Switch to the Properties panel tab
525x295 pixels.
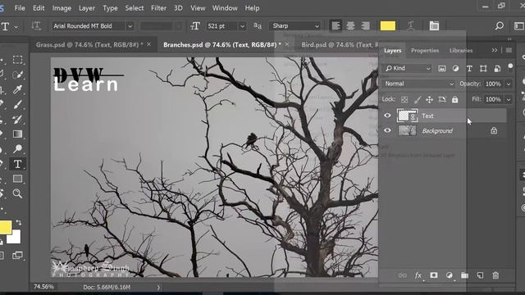[425, 51]
